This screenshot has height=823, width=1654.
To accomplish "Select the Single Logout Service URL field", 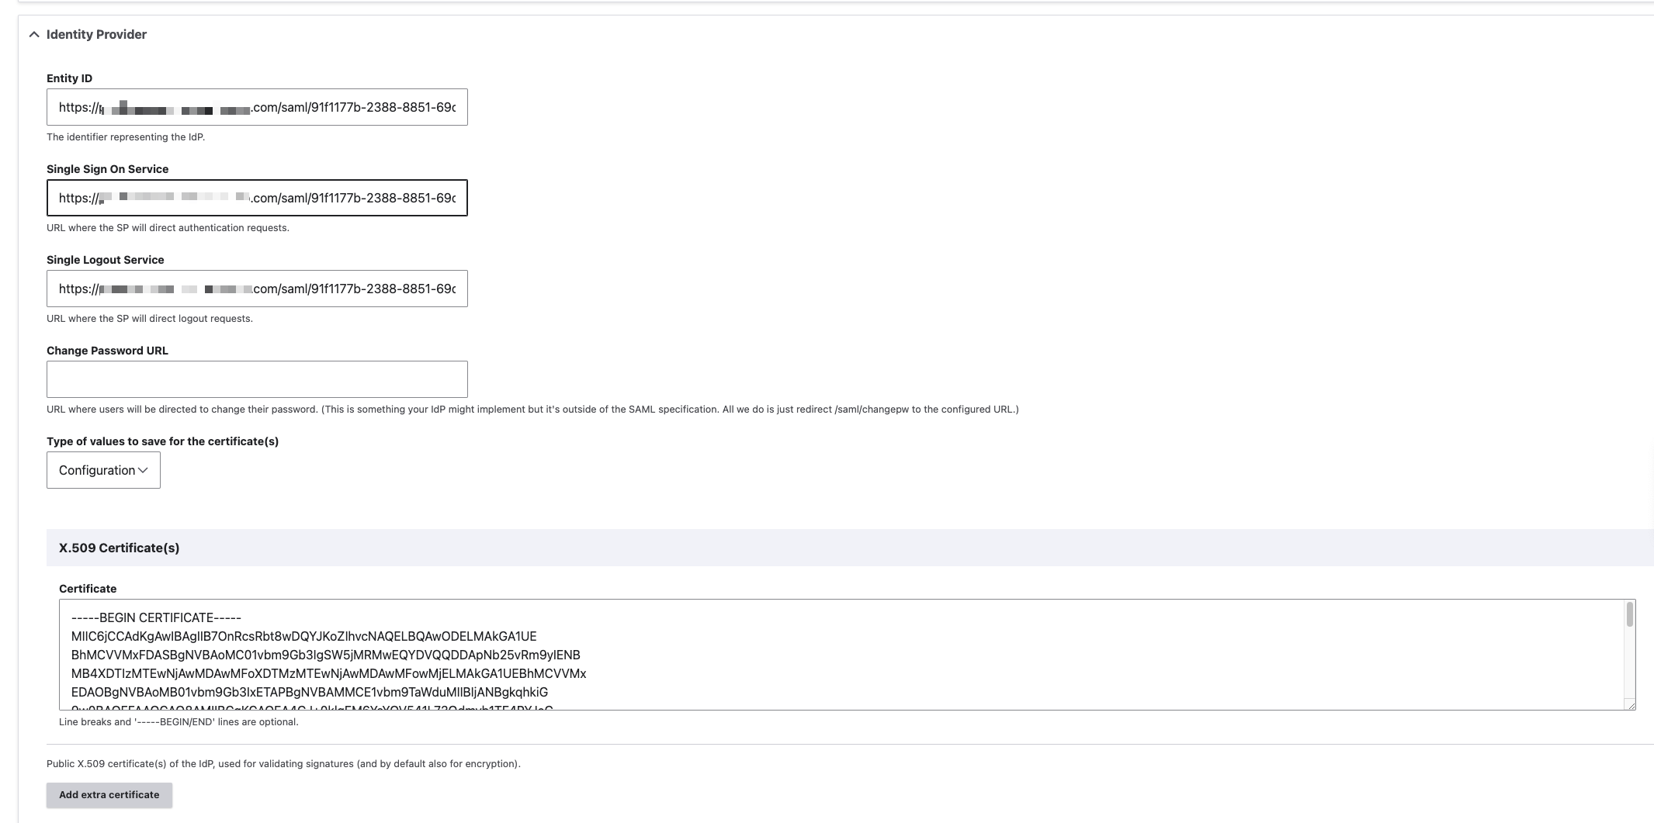I will click(257, 289).
